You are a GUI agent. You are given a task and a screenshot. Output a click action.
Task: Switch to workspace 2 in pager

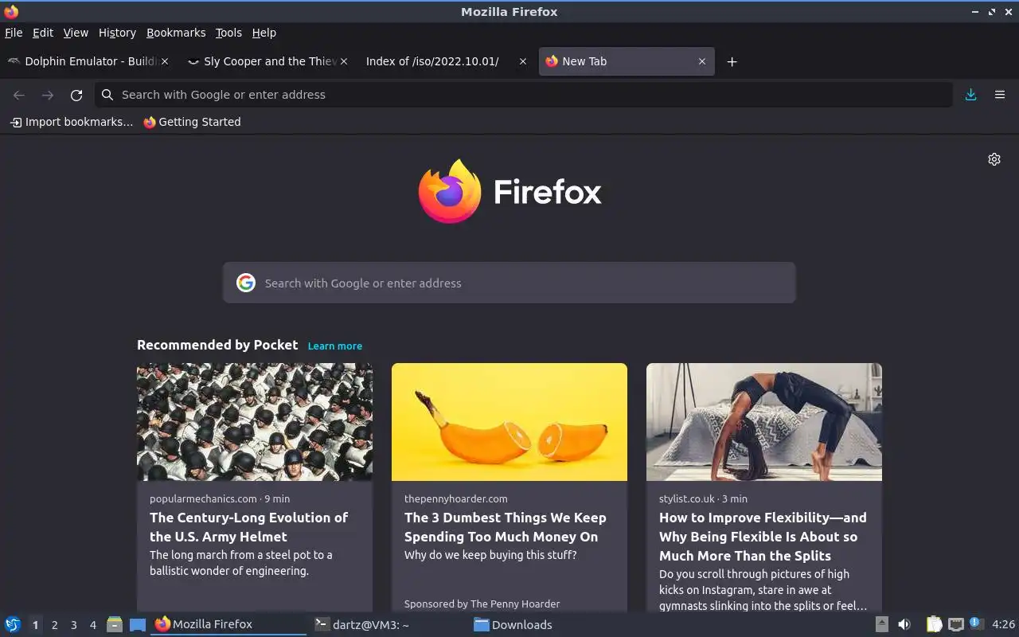(54, 625)
